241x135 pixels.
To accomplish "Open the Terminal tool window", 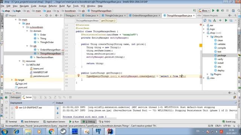I will (11, 121).
